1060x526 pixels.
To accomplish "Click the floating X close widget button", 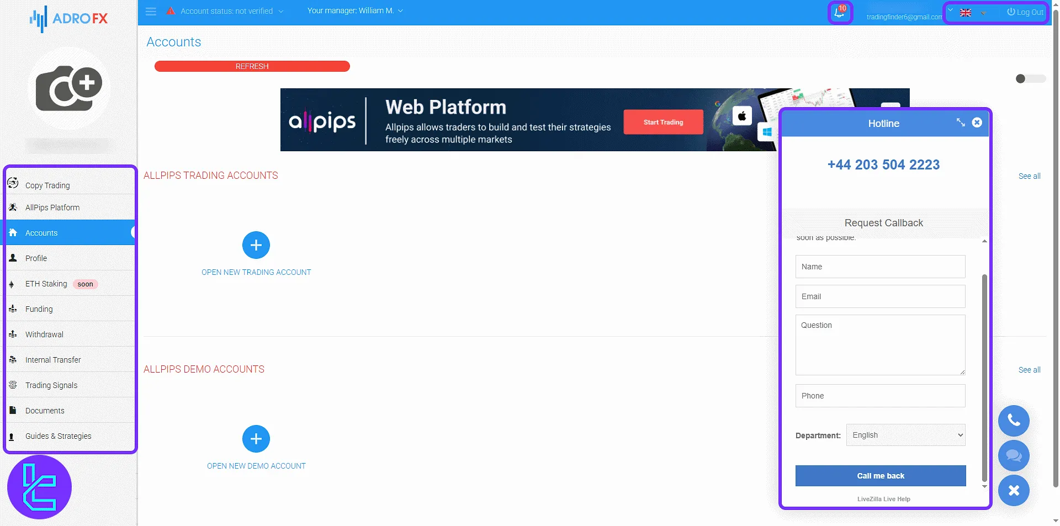I will pyautogui.click(x=1014, y=490).
